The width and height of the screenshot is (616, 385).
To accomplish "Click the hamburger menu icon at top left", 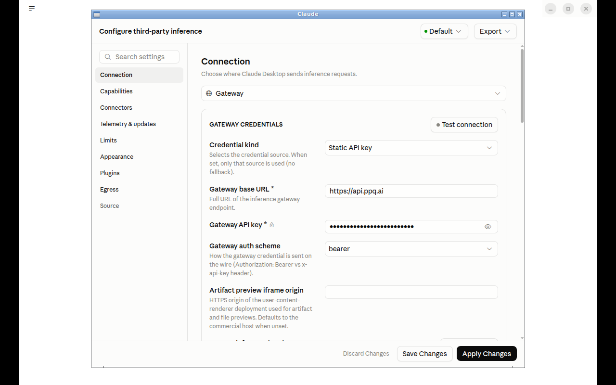I will click(32, 9).
